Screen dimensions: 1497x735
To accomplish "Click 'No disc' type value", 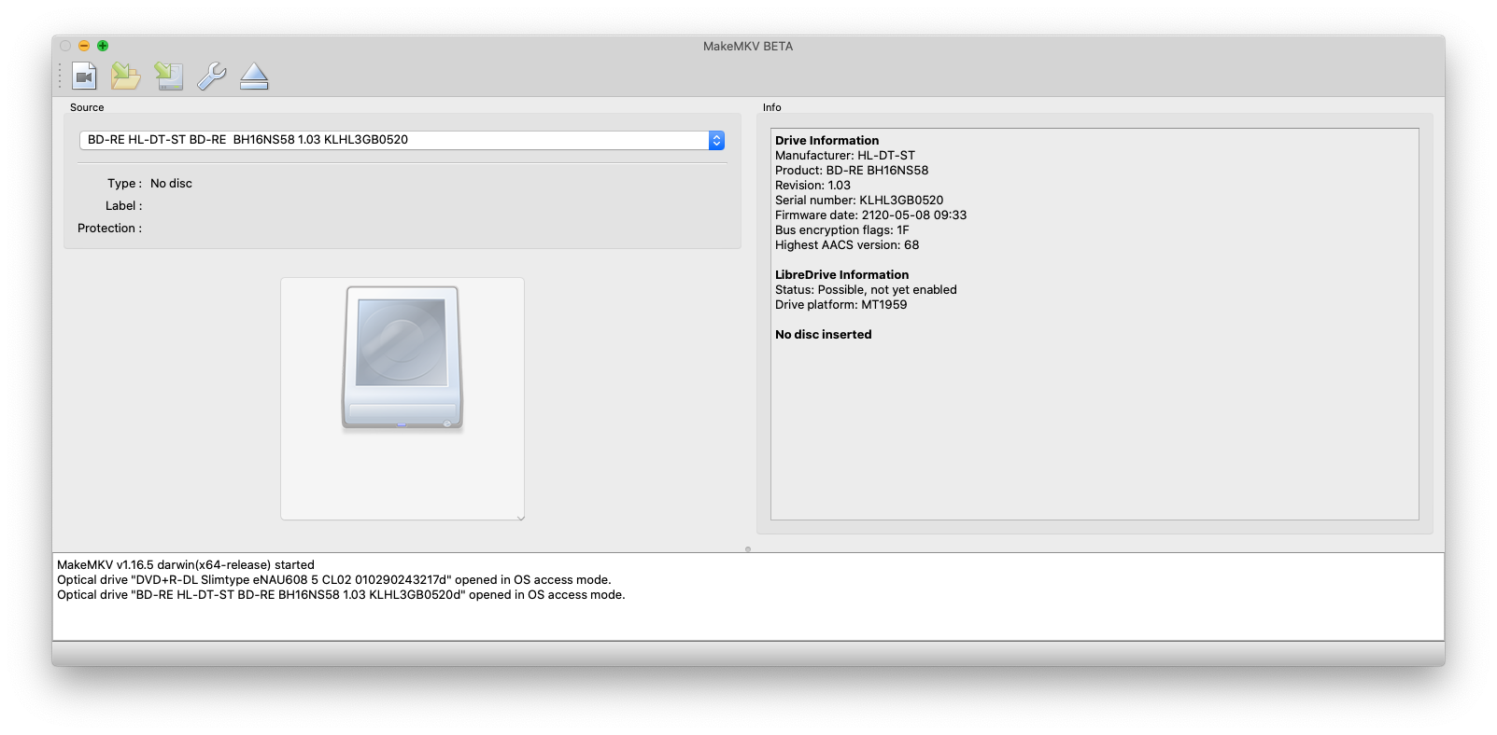I will tap(171, 184).
